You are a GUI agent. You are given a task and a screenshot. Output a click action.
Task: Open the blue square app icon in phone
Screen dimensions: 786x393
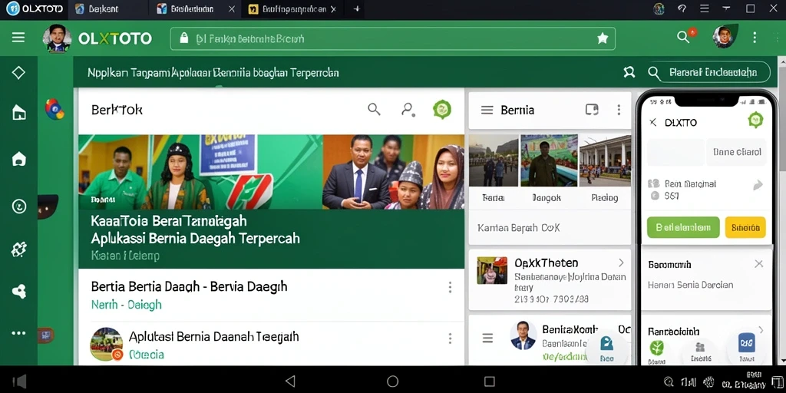click(x=747, y=343)
